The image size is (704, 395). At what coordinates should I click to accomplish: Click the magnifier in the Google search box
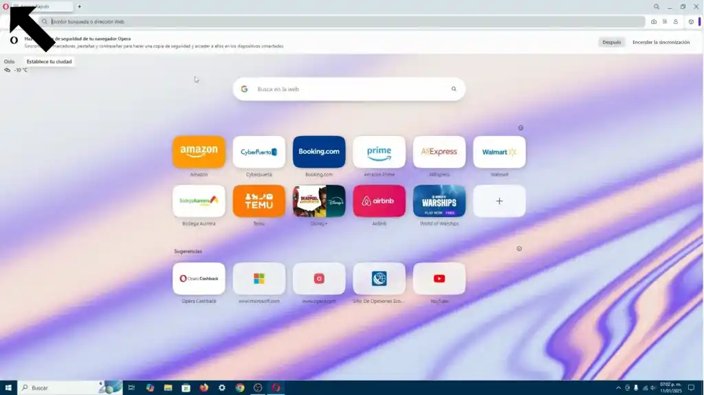pos(454,89)
